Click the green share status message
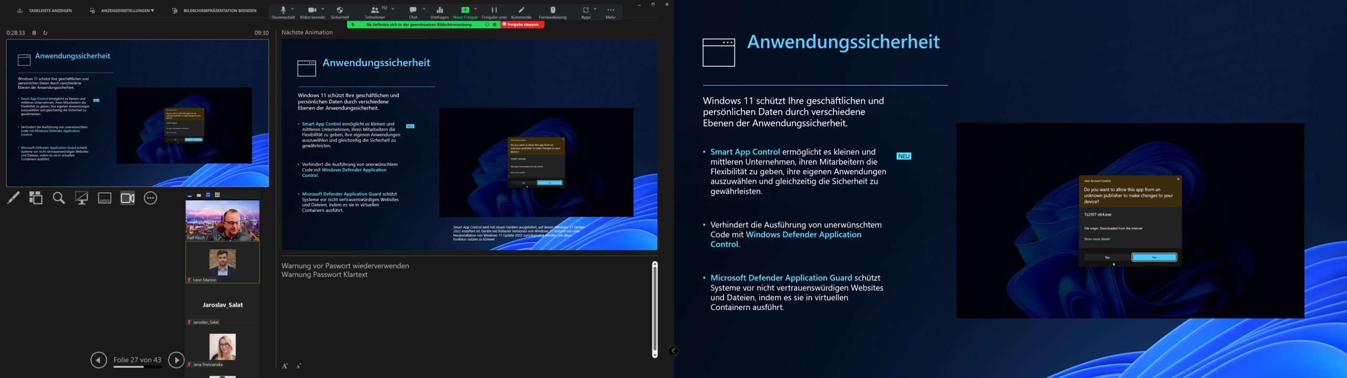The height and width of the screenshot is (378, 1347). point(419,24)
